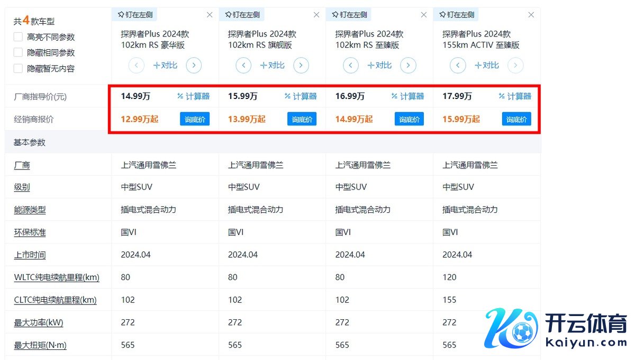Pin the 102km RS 豪华版 column to left
This screenshot has width=635, height=360.
tap(135, 15)
